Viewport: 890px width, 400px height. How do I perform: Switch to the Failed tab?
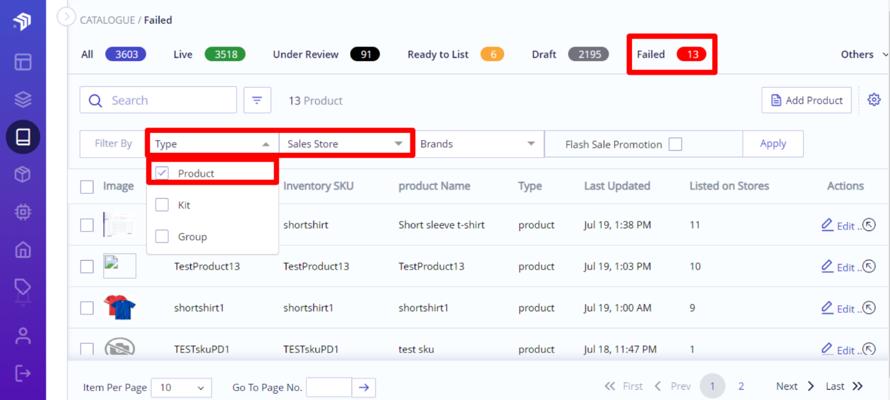click(671, 54)
